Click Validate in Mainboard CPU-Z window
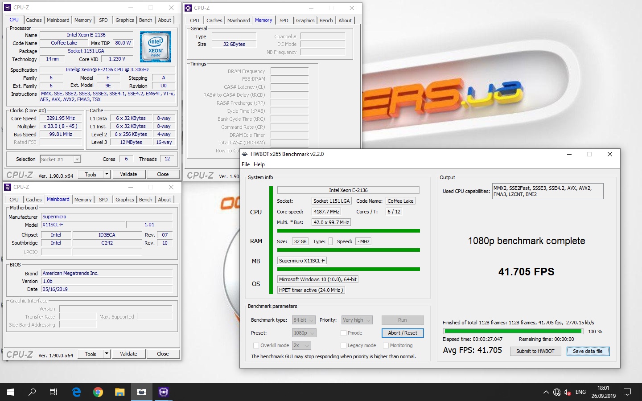 point(128,354)
